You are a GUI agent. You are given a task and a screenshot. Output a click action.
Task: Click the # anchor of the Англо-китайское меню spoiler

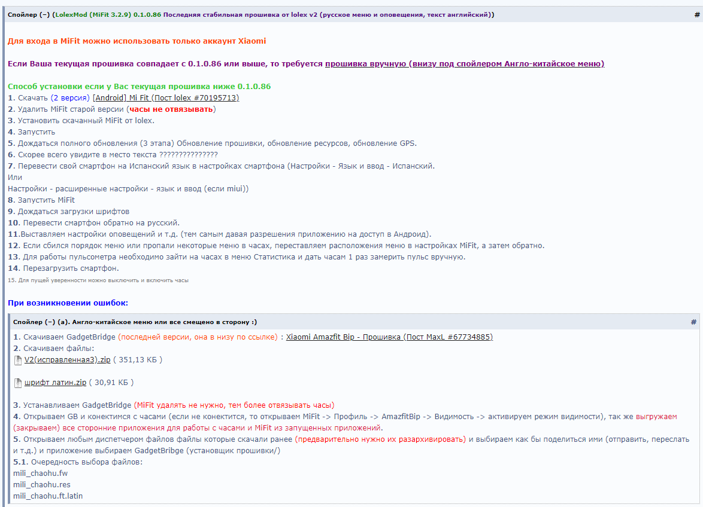pyautogui.click(x=693, y=322)
